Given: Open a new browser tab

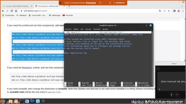Looking at the screenshot, I should [69, 6].
